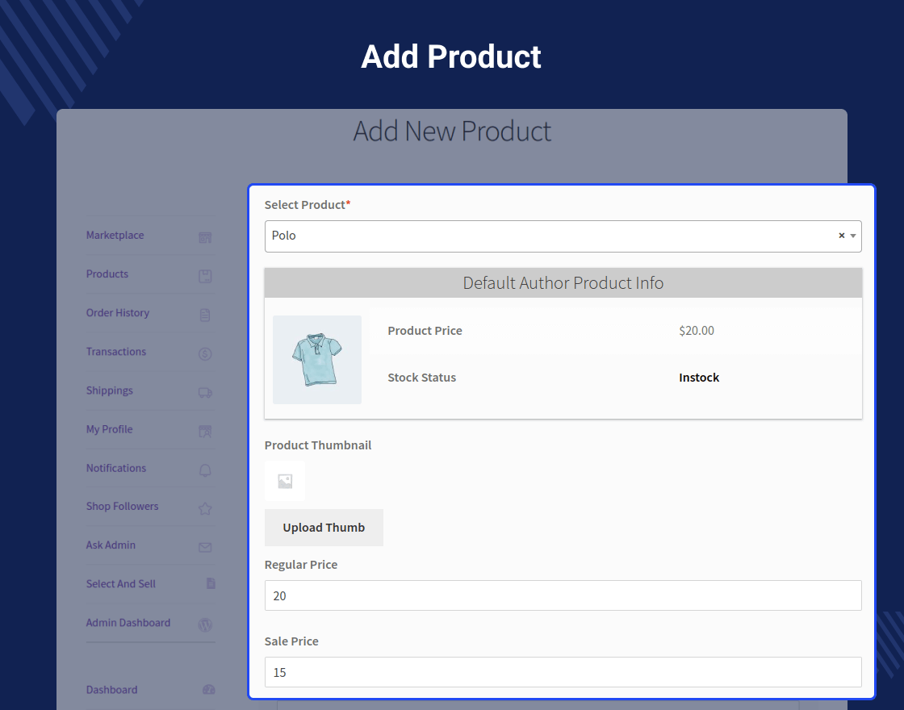Open the Select Product dropdown arrow
Screen dimensions: 904x710
(853, 236)
